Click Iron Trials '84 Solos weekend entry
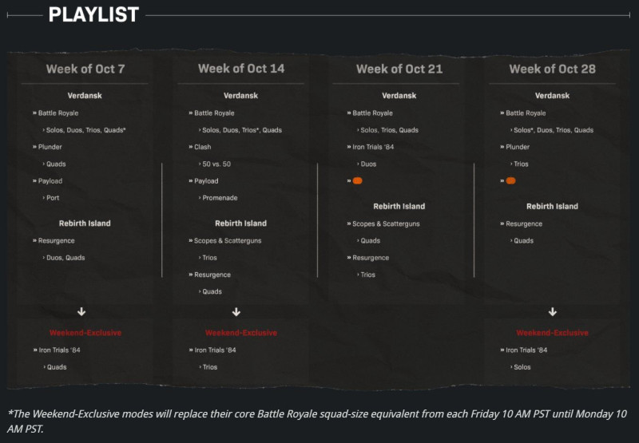Screen dimensions: 639x443 click(x=522, y=367)
